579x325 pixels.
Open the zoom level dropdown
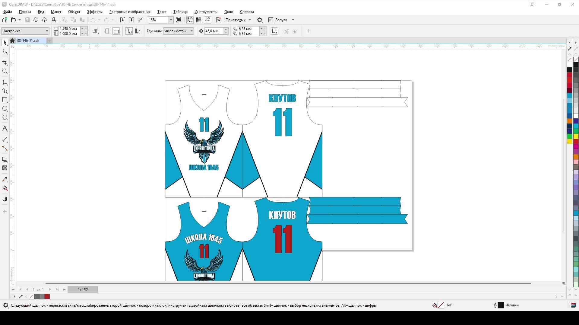point(171,20)
